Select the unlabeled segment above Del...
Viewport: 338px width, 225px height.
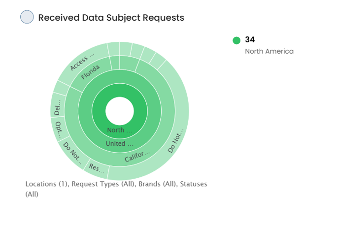[x=61, y=88]
